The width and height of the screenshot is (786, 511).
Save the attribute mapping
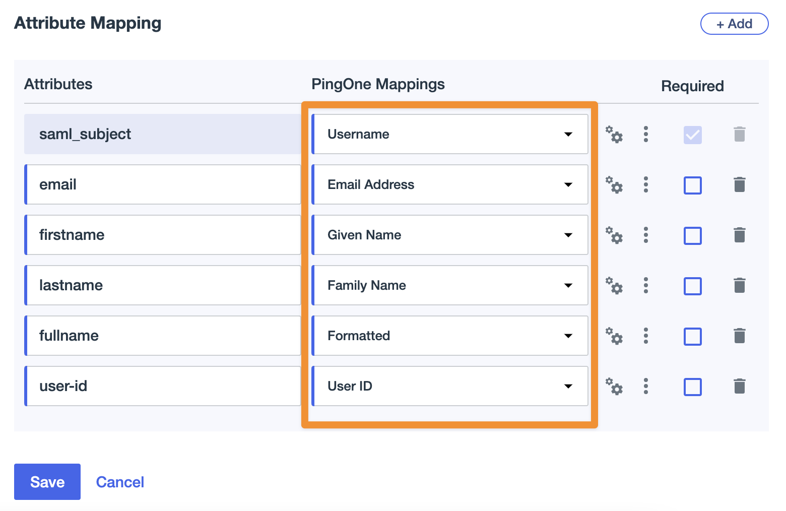47,482
